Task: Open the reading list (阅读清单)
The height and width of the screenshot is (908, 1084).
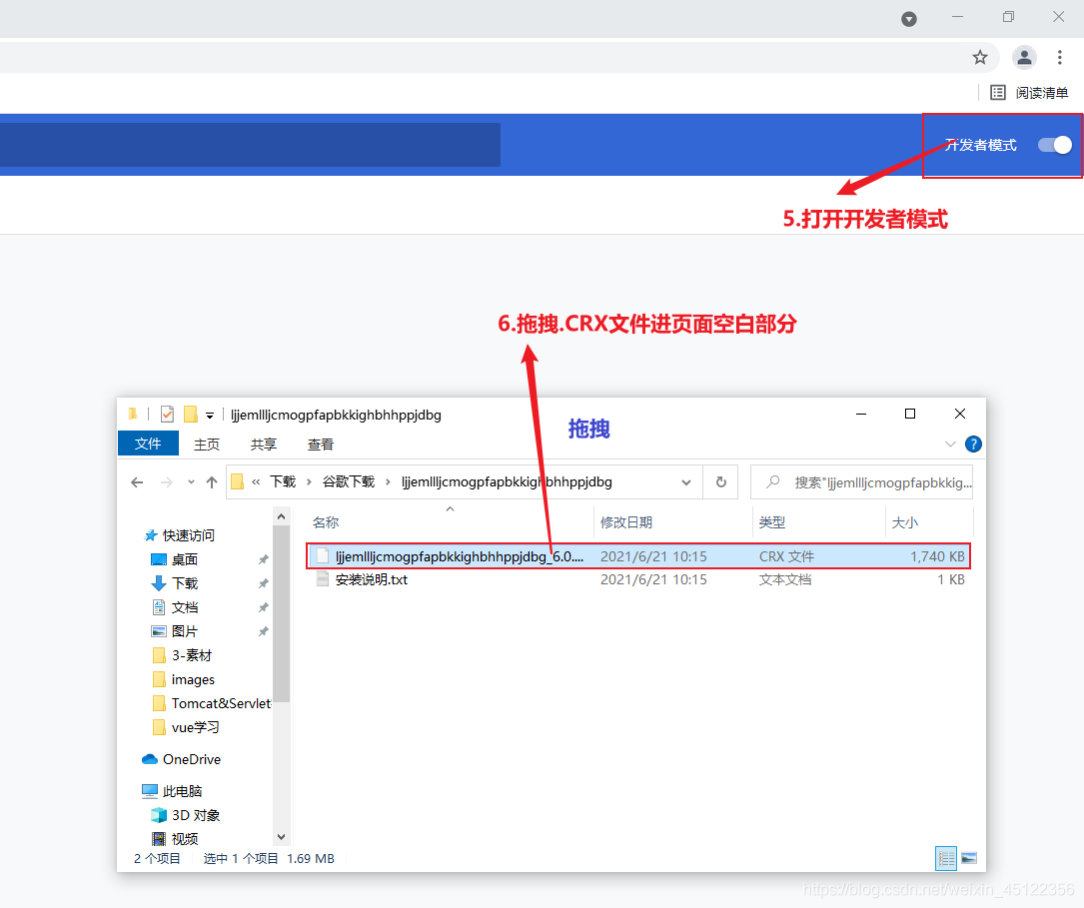Action: pos(1029,93)
